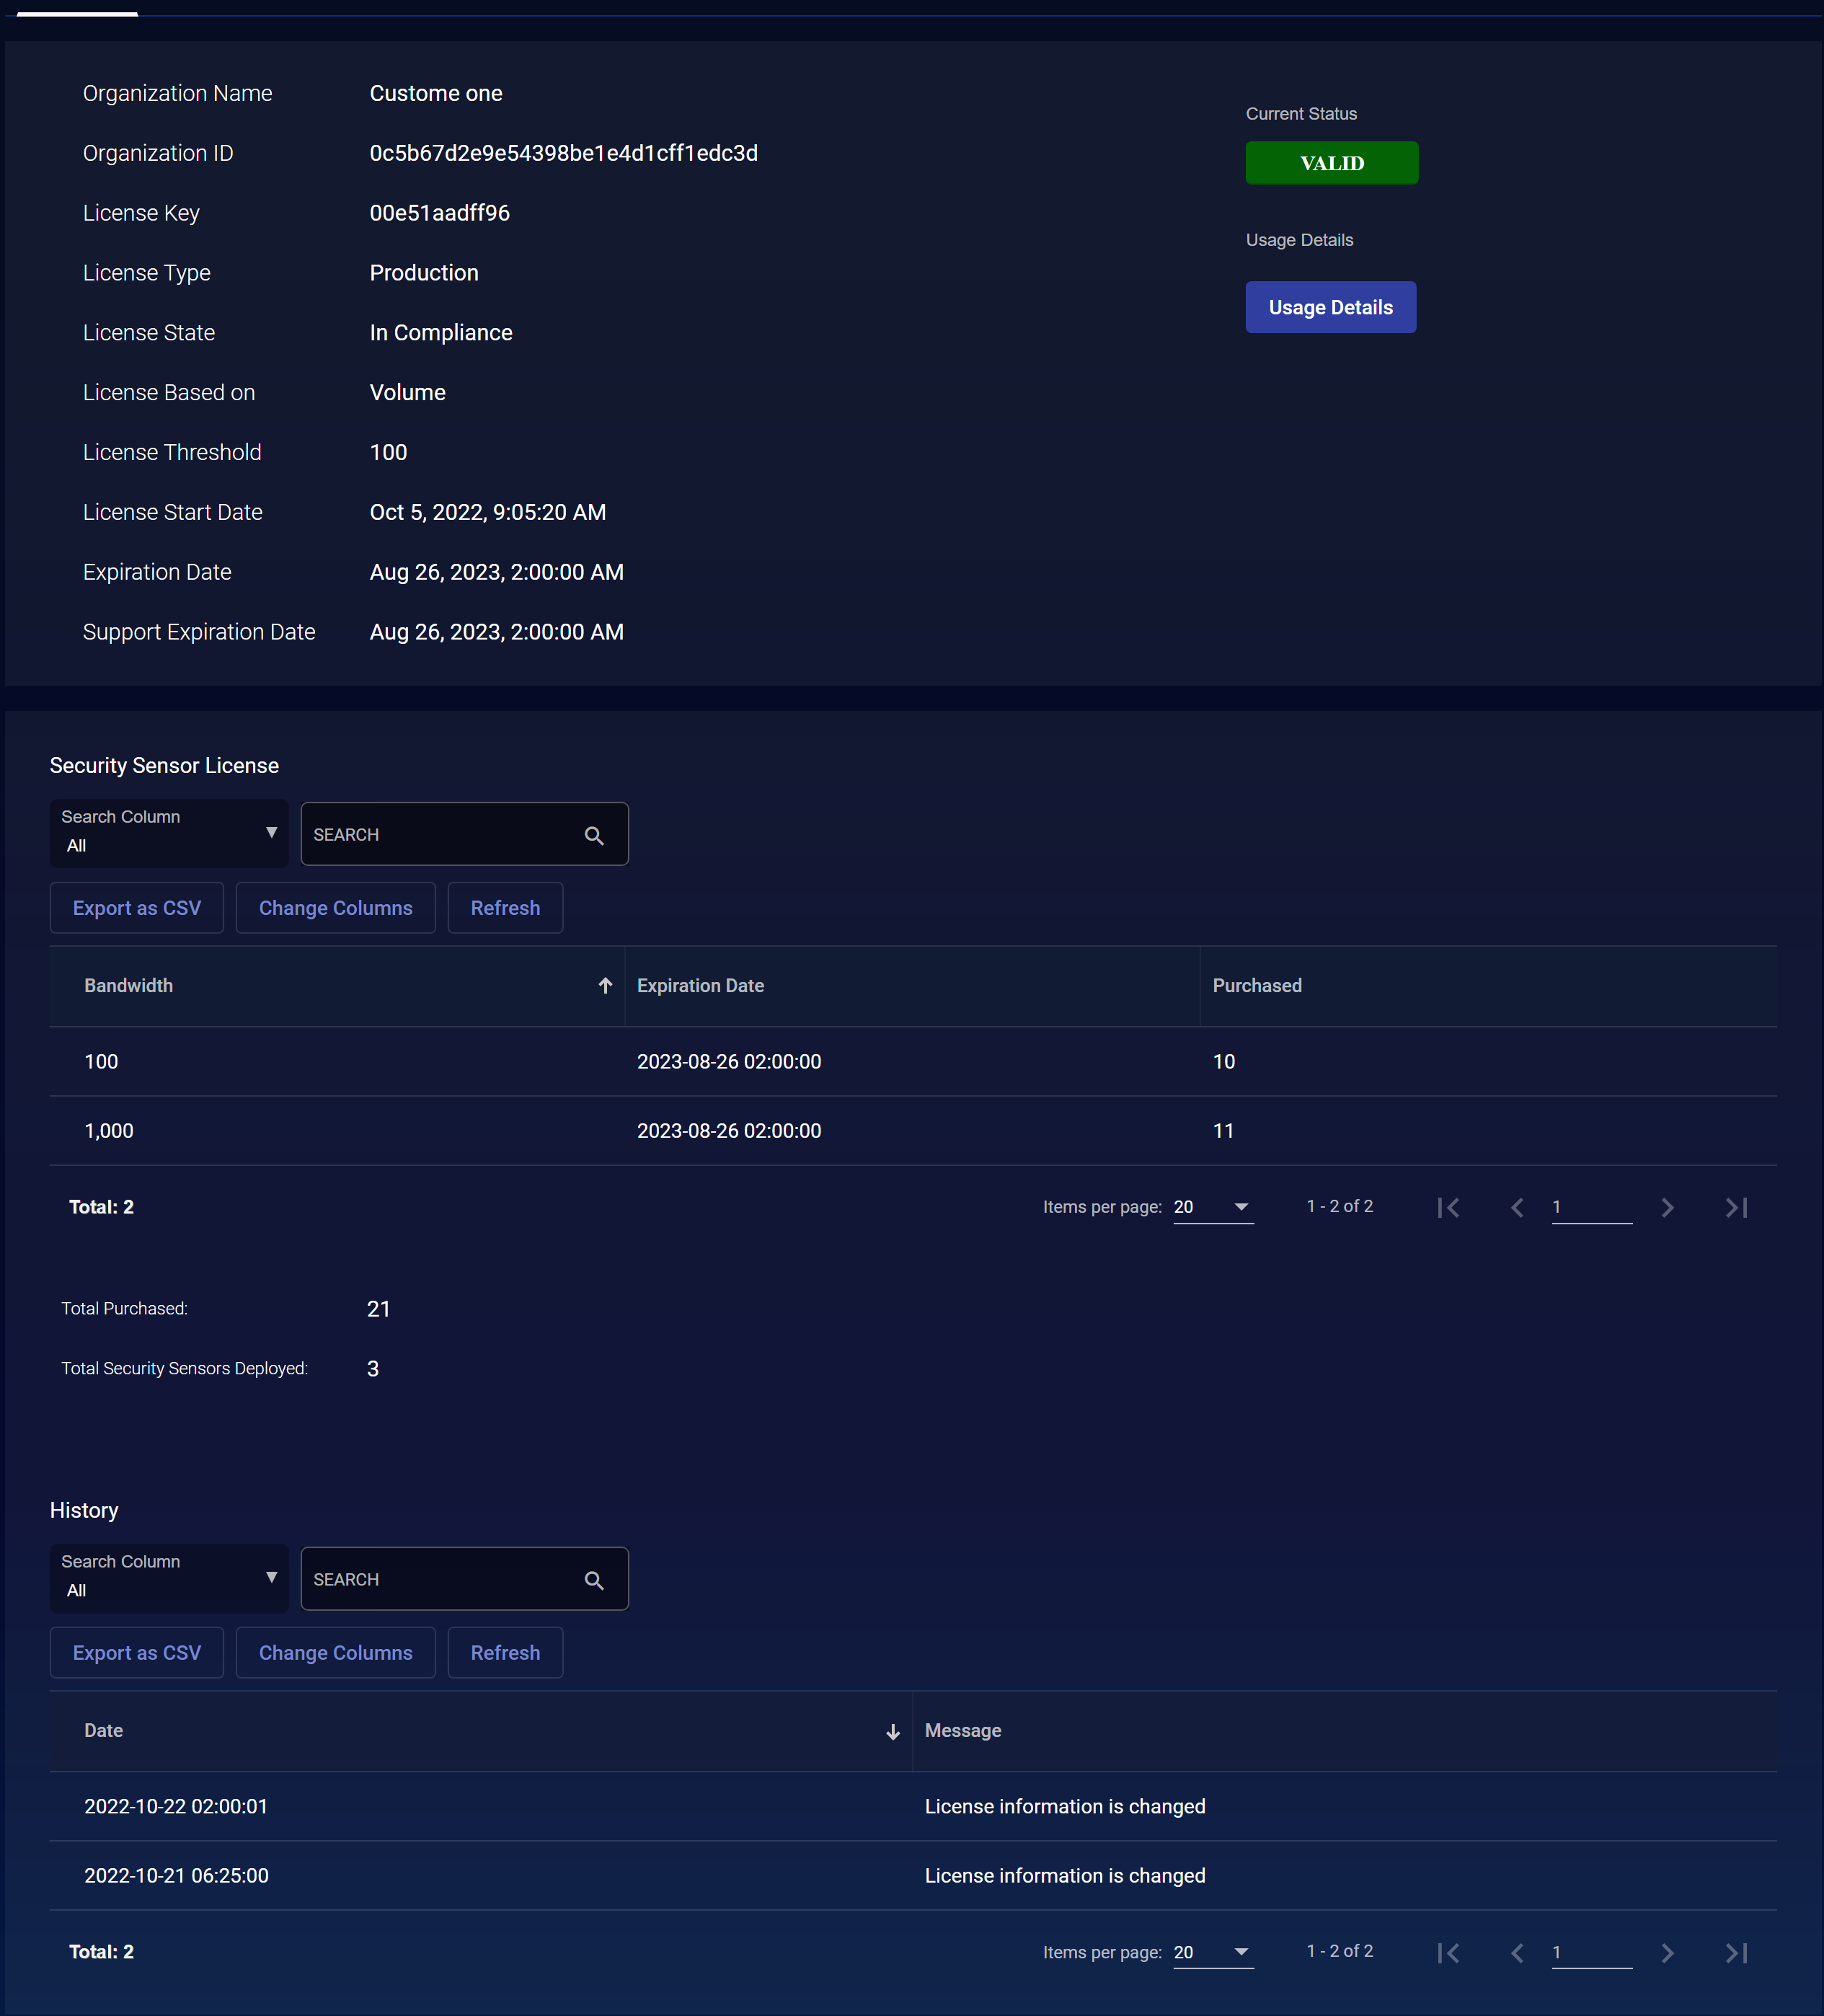Open the Usage Details button
The width and height of the screenshot is (1824, 2016).
pyautogui.click(x=1330, y=307)
